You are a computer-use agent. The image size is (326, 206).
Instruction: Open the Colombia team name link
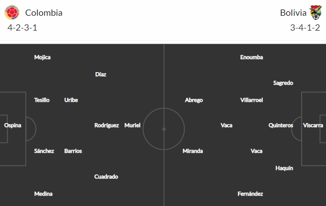pos(44,13)
